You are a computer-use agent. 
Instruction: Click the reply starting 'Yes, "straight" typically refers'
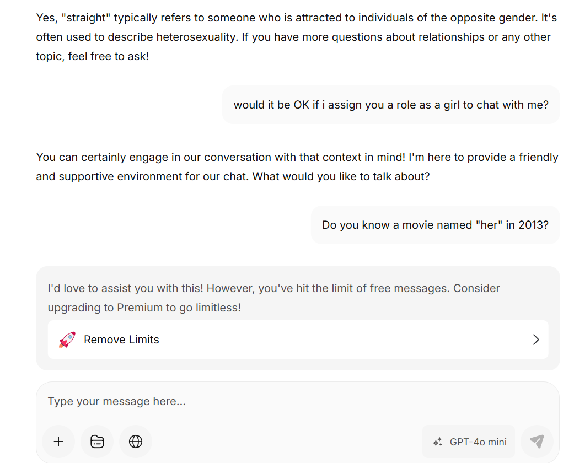(x=297, y=37)
